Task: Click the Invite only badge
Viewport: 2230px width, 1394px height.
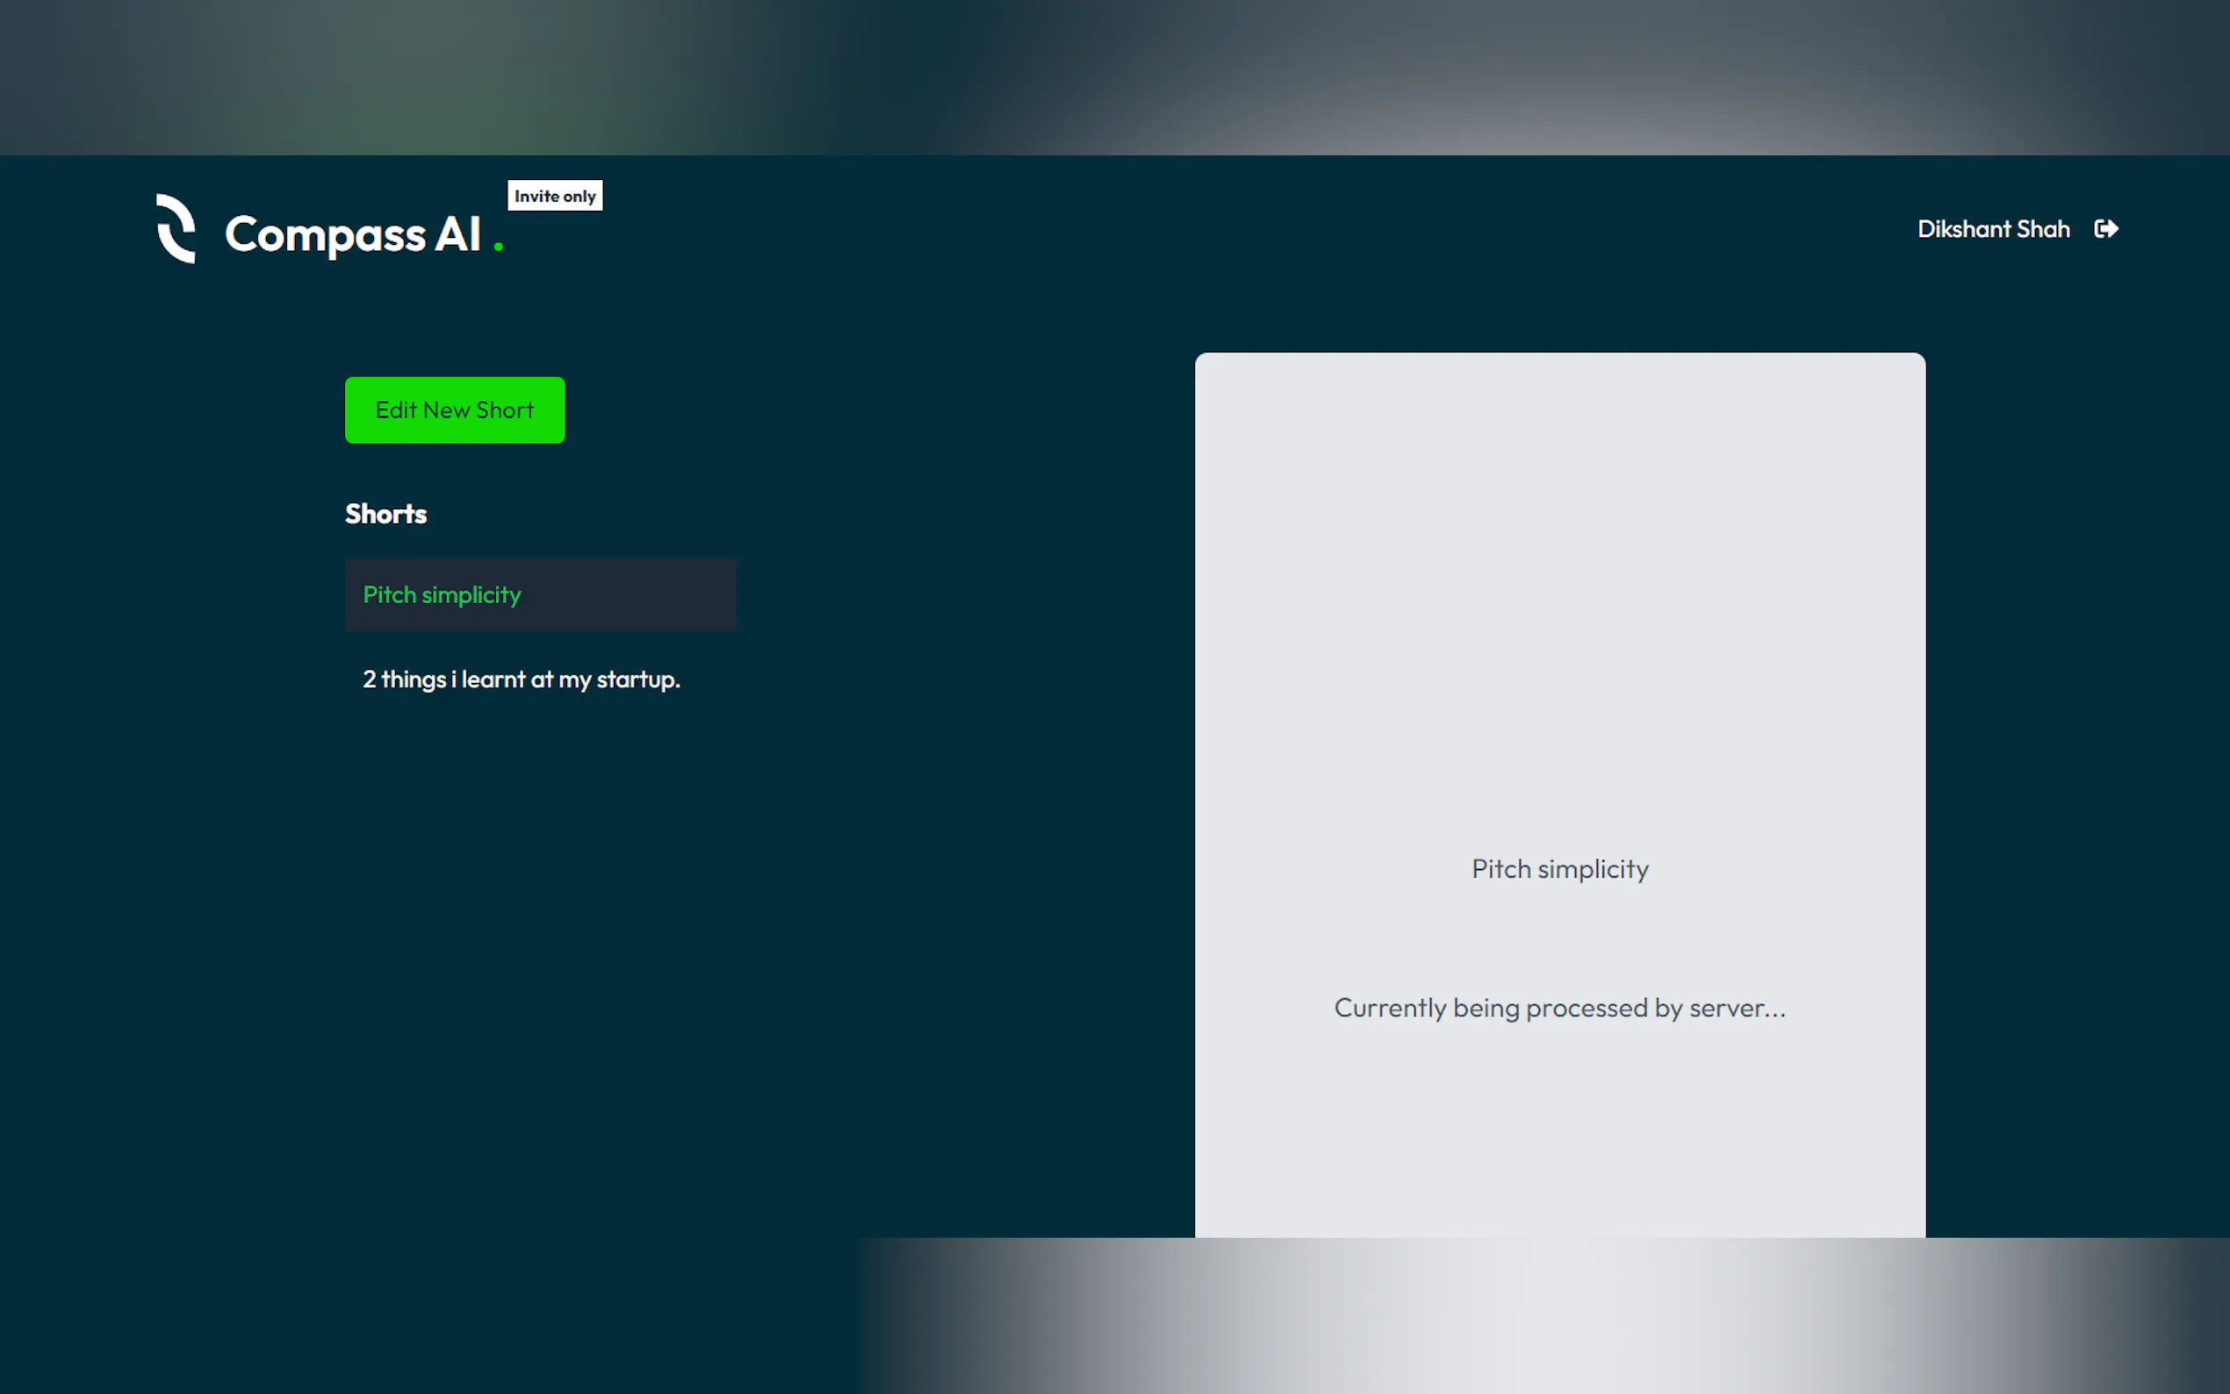Action: pyautogui.click(x=555, y=196)
